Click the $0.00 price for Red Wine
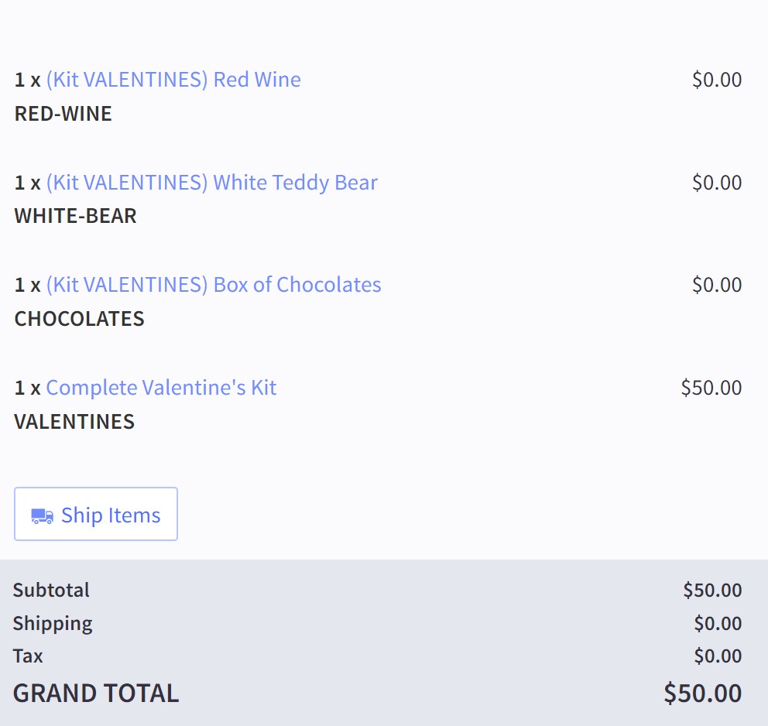Screen dimensions: 768x726 tap(716, 80)
